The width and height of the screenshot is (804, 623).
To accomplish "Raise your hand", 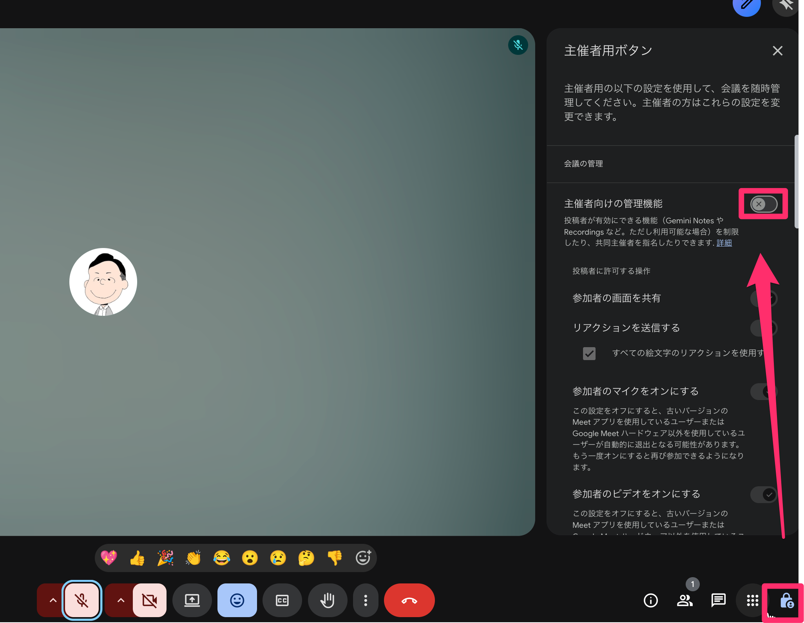I will coord(328,600).
